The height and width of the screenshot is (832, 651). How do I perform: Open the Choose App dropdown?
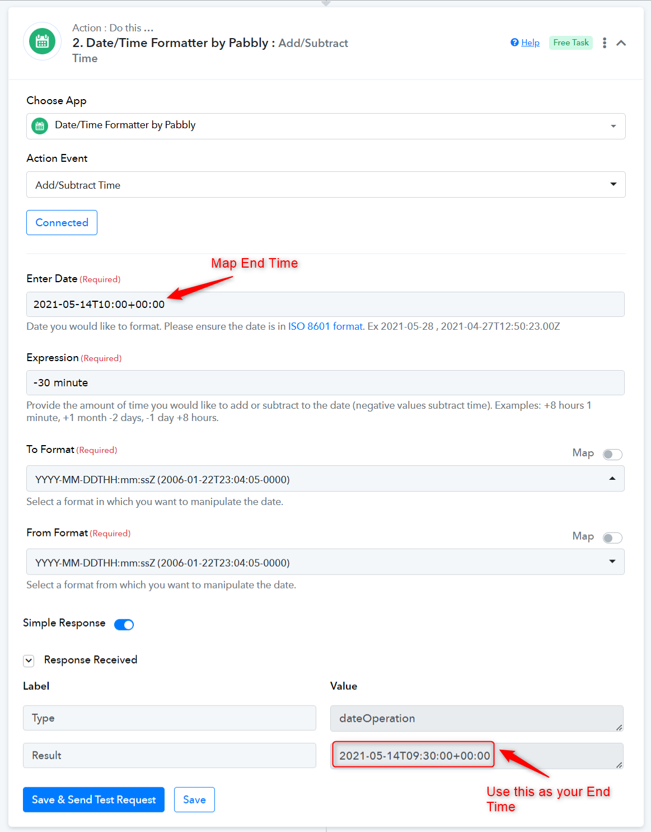click(x=326, y=127)
